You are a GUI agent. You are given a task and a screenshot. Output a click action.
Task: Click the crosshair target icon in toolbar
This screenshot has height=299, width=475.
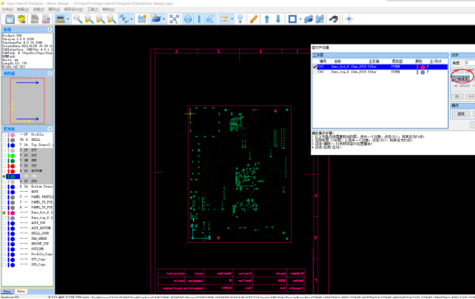click(349, 19)
